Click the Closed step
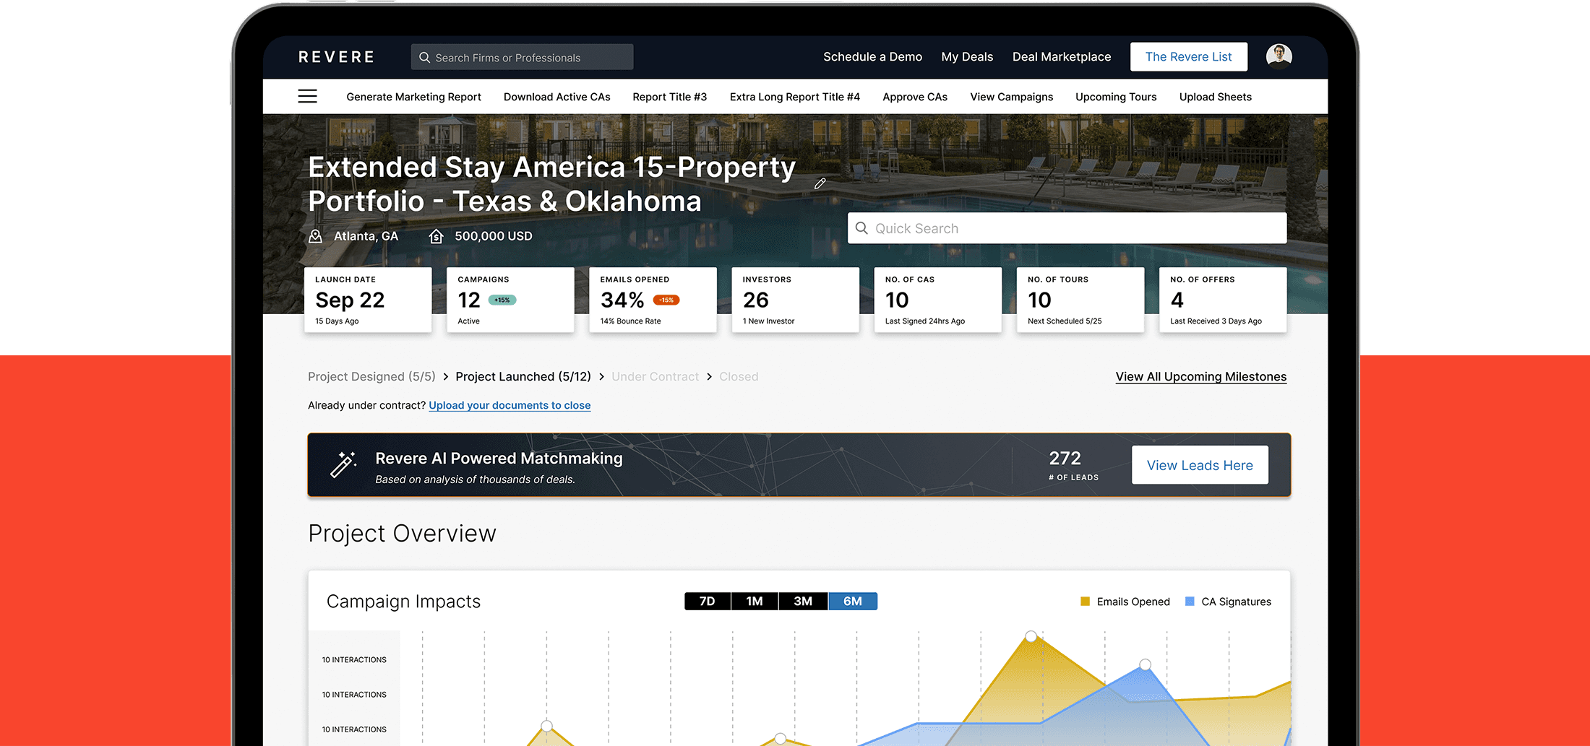The image size is (1590, 746). pos(739,376)
